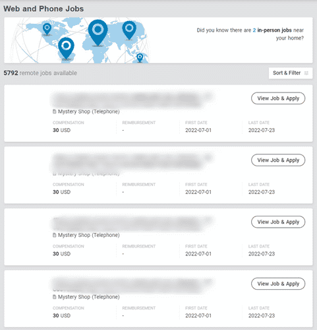The width and height of the screenshot is (317, 330).
Task: Click View Job & Apply on the second job
Action: 278,160
